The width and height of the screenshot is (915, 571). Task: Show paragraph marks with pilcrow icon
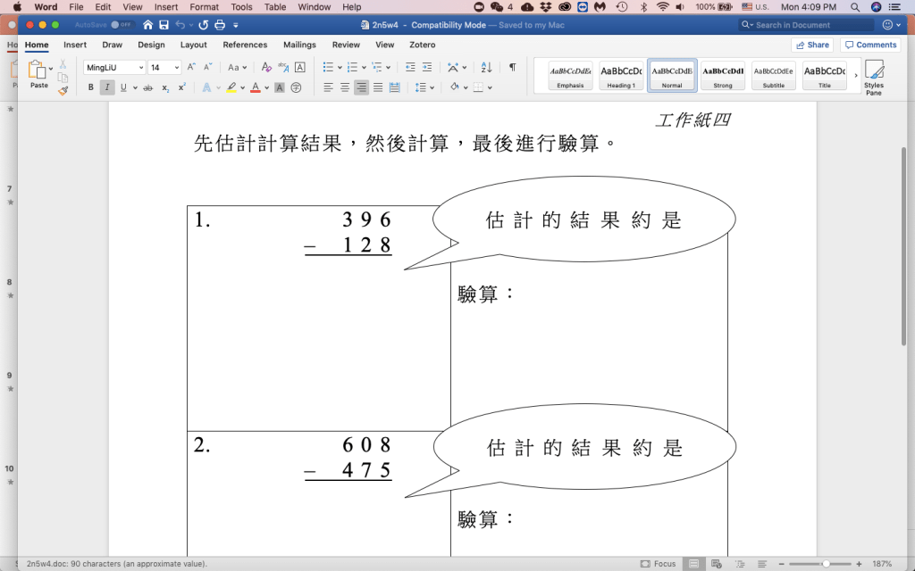tap(512, 68)
